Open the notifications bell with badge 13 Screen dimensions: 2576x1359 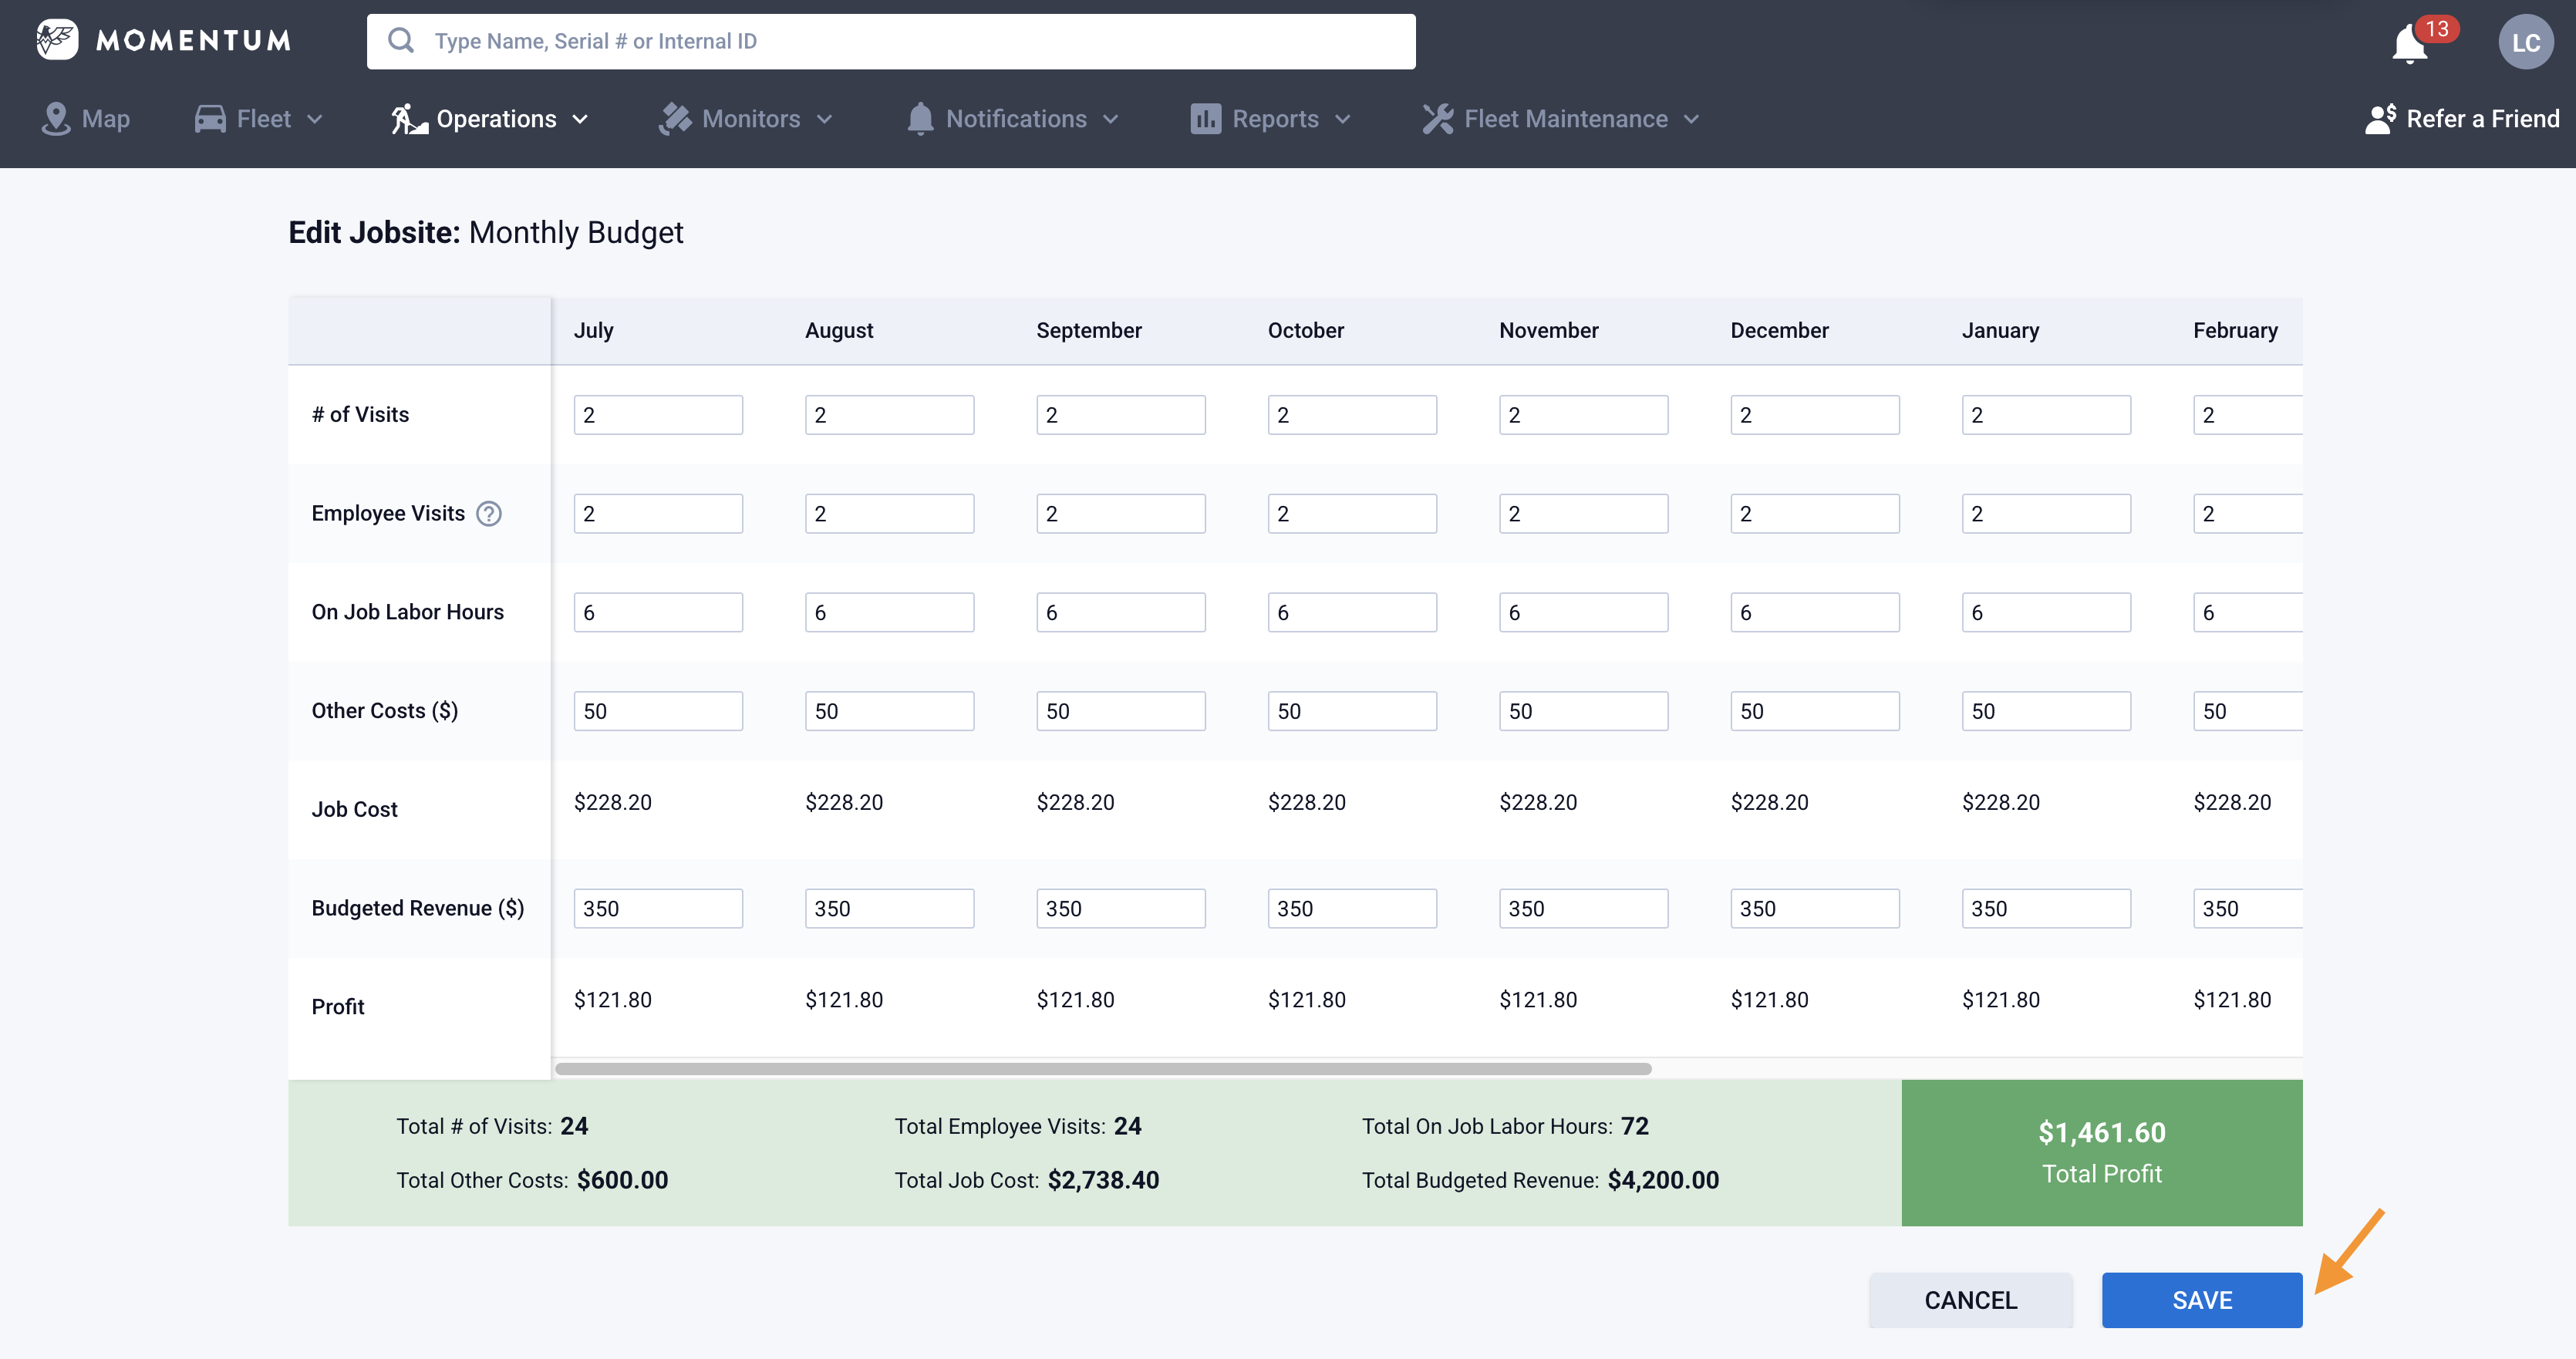(x=2410, y=44)
